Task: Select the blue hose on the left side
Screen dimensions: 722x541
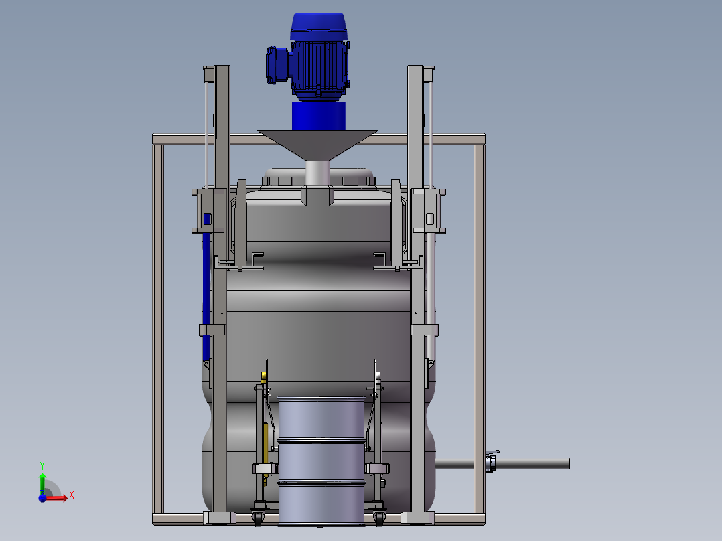Action: click(207, 297)
